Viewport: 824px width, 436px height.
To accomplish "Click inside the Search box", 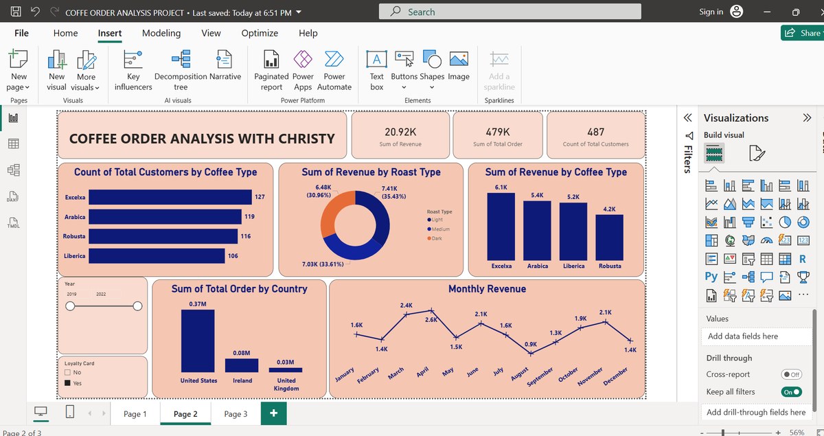I will tap(510, 11).
